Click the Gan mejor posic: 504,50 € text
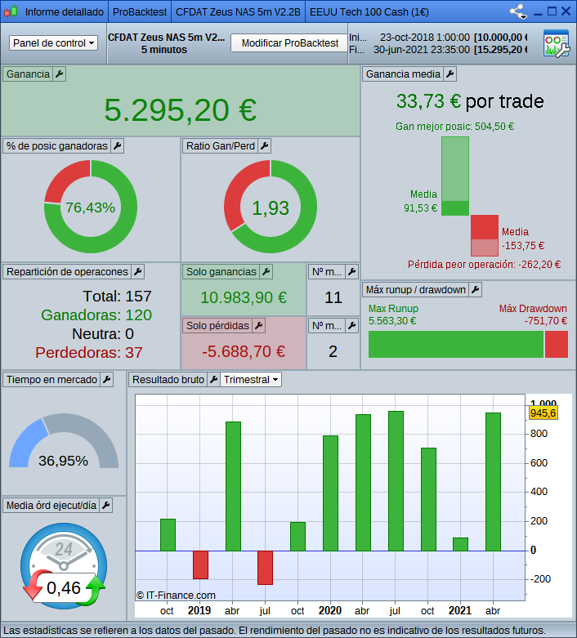Screen dimensions: 577x638 click(x=455, y=127)
